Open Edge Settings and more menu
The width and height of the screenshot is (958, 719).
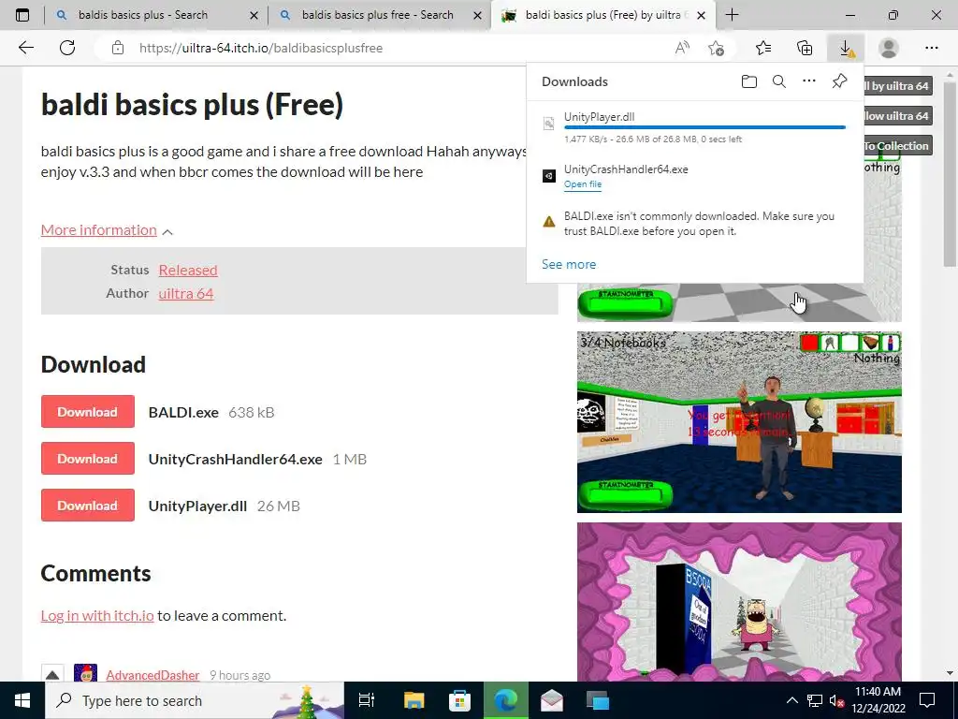tap(931, 48)
